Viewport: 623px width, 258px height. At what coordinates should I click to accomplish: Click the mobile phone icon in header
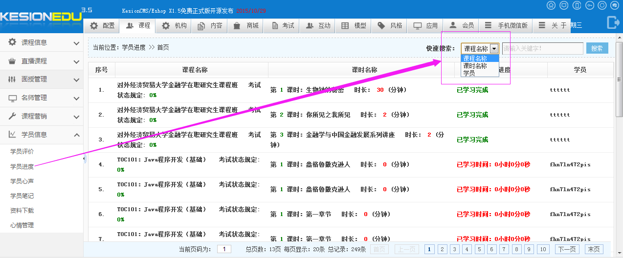577,5
